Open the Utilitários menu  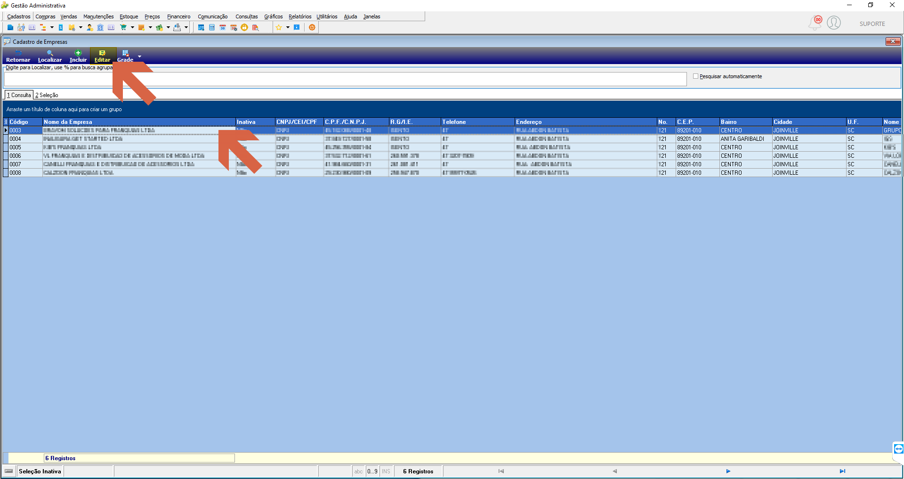tap(327, 16)
